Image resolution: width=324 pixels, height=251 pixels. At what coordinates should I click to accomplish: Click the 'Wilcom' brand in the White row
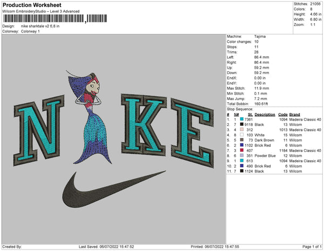pyautogui.click(x=295, y=135)
